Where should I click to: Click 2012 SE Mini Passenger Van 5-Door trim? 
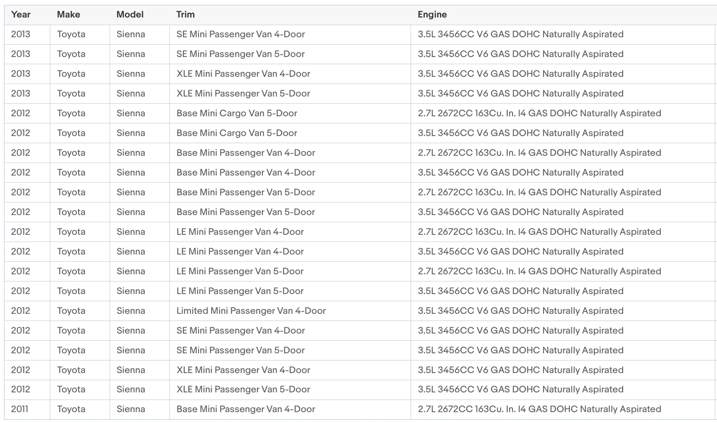tap(240, 350)
